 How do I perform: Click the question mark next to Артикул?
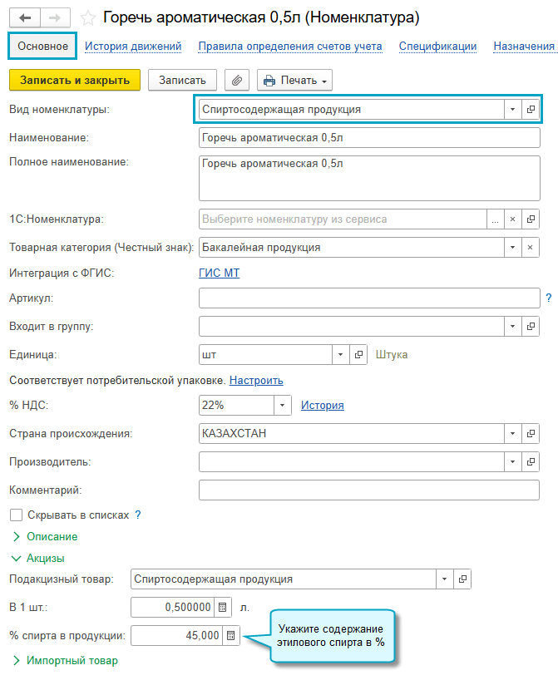549,298
